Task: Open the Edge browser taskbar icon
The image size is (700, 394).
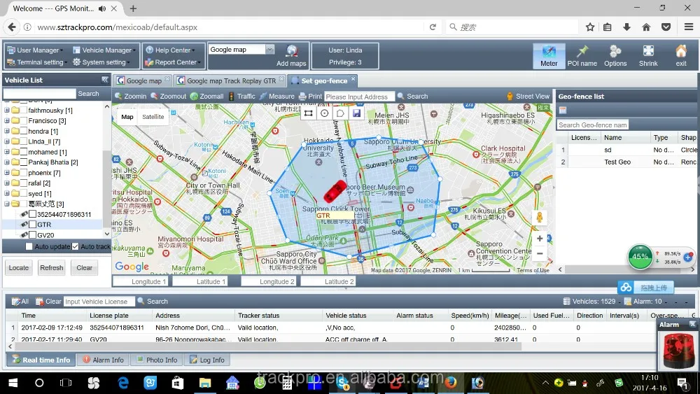Action: (122, 383)
